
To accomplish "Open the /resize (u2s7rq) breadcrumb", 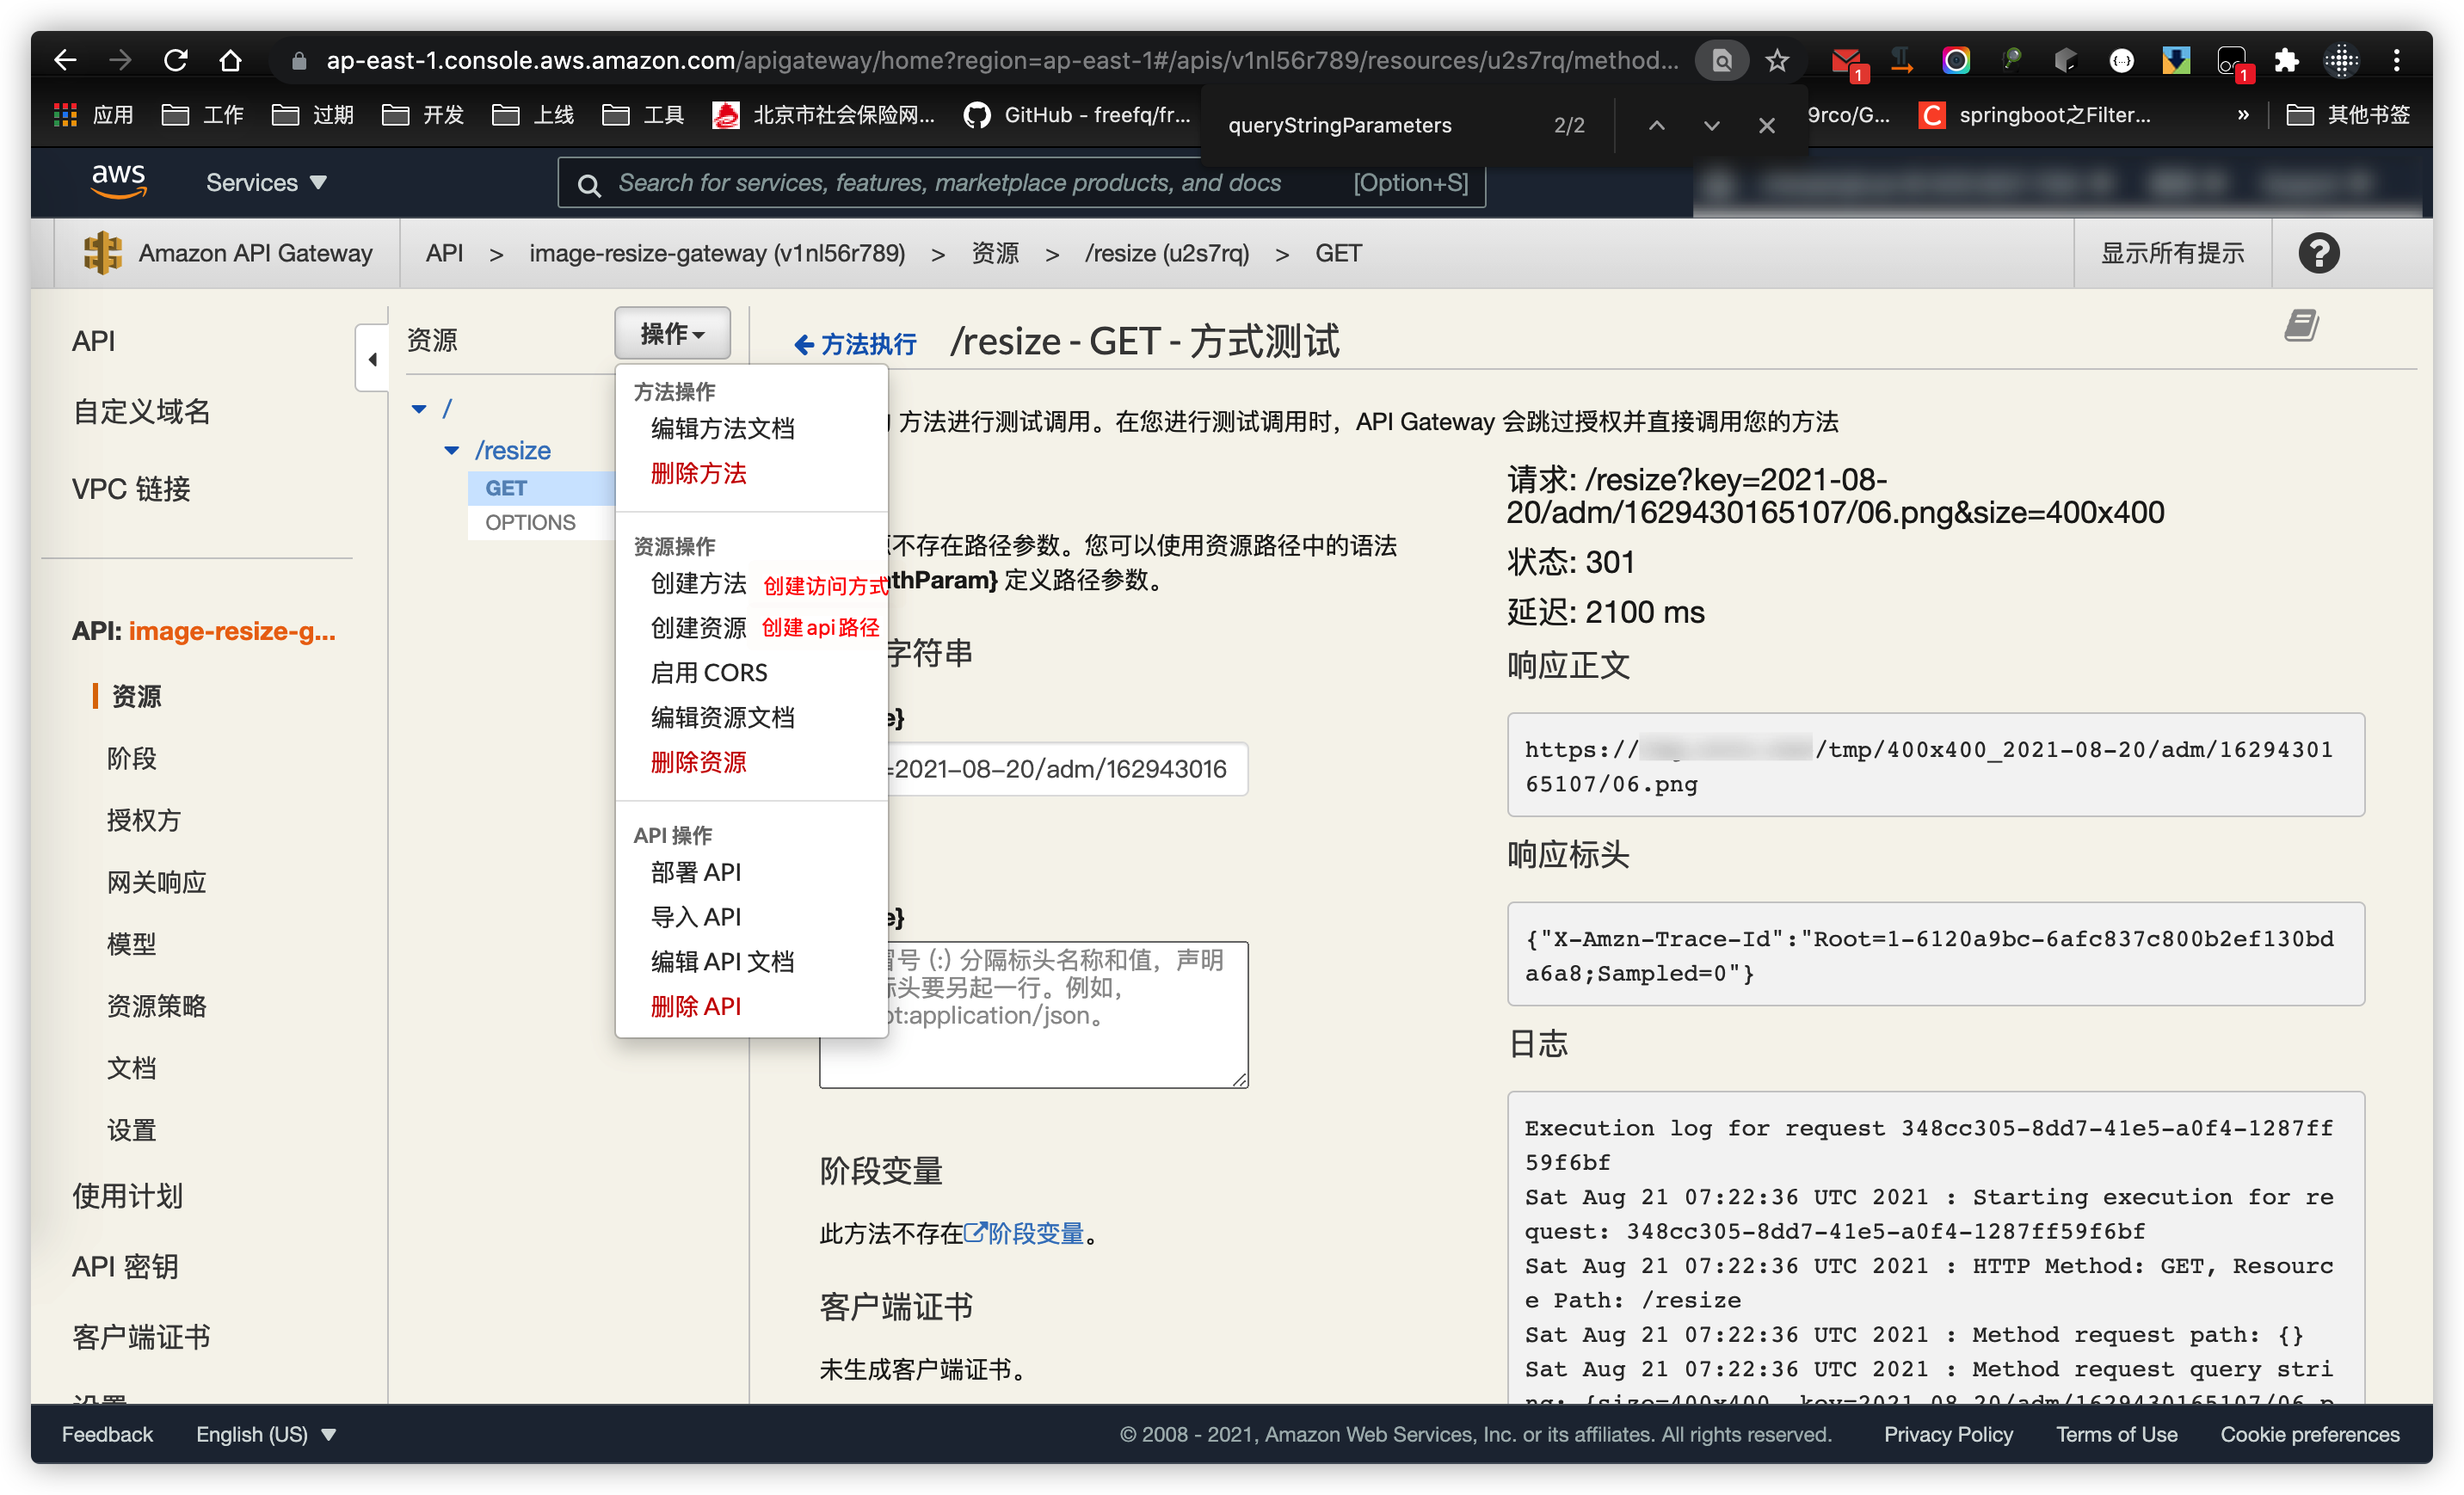I will 1167,253.
